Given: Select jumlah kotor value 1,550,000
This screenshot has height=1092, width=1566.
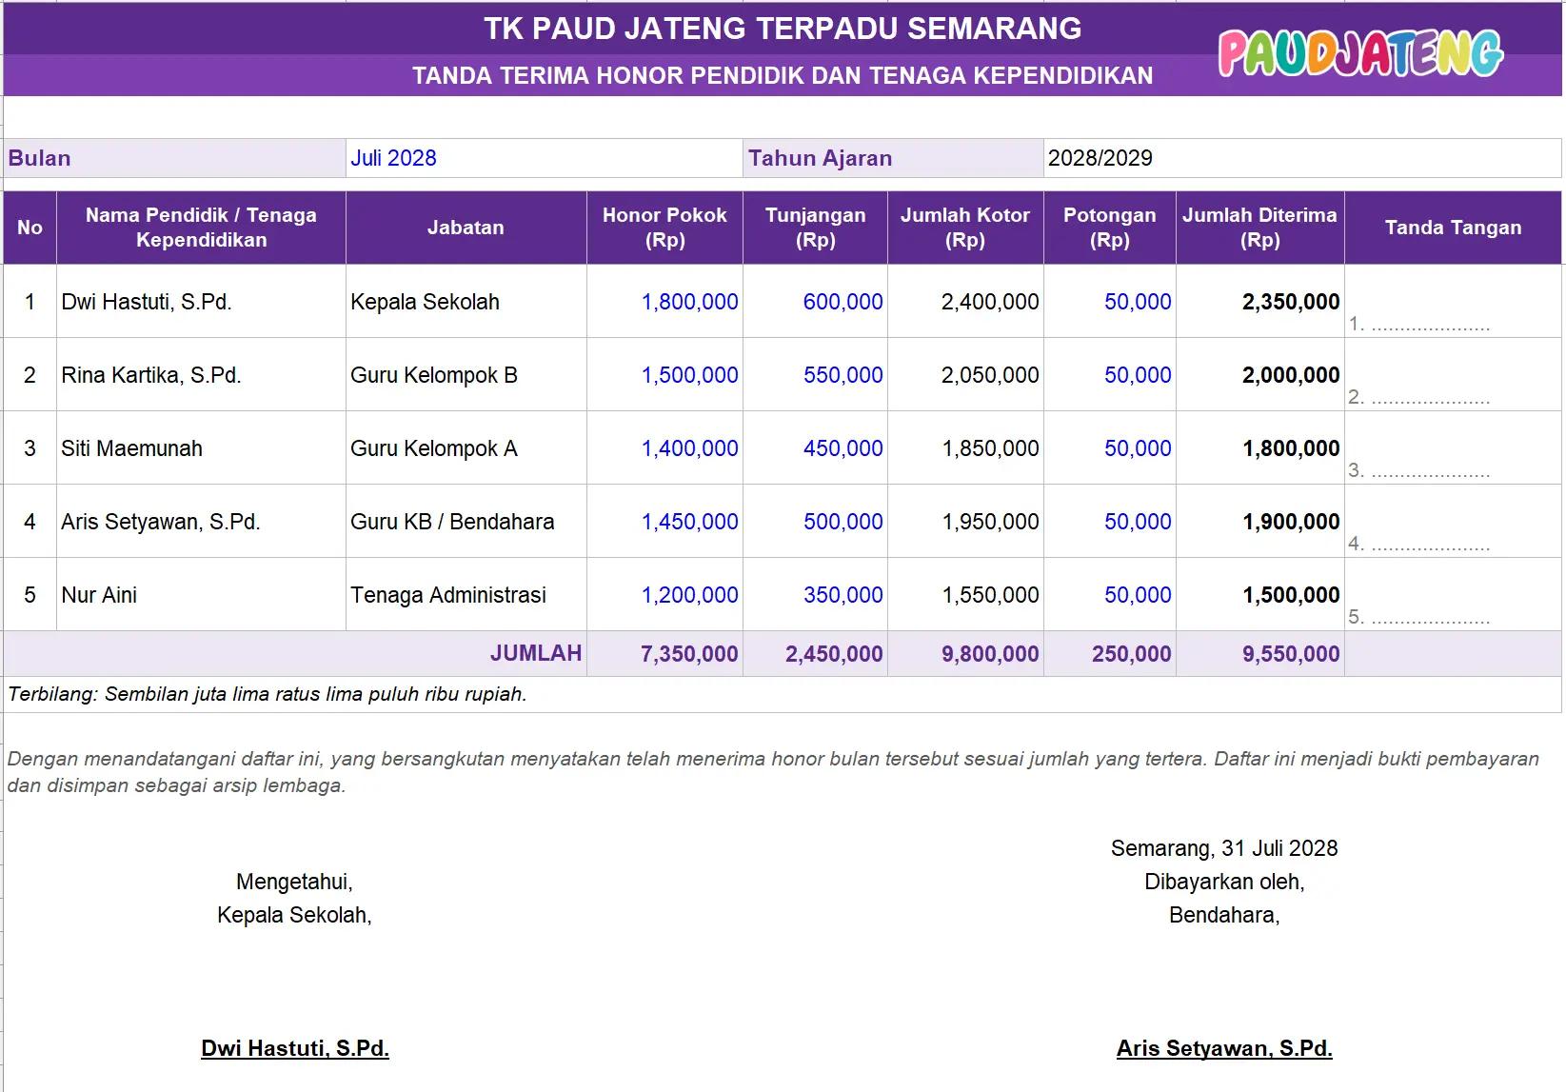Looking at the screenshot, I should pos(965,595).
